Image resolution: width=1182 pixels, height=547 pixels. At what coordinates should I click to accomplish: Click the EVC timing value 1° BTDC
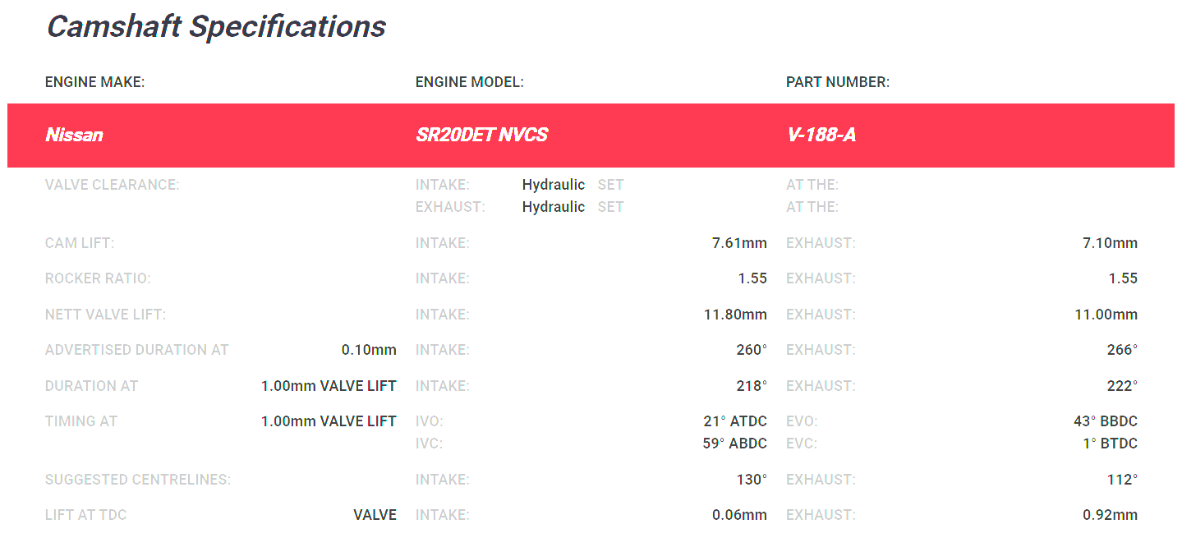click(1110, 444)
